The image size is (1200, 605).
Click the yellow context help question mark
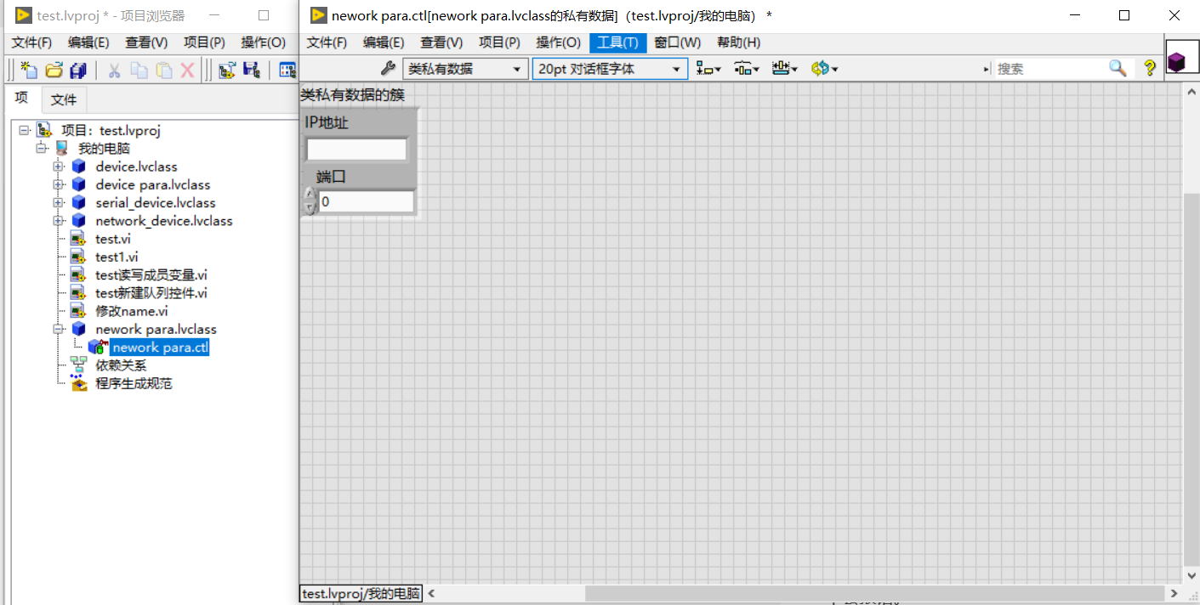1150,69
